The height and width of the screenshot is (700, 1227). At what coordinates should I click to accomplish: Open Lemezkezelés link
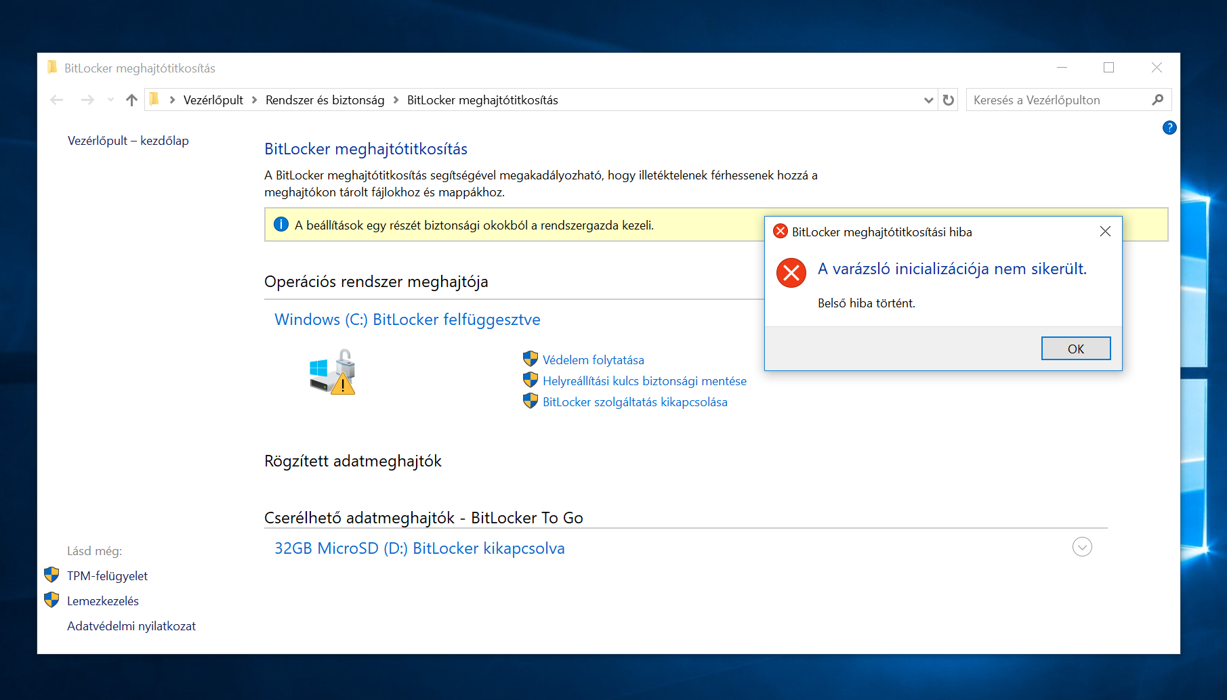[x=103, y=601]
